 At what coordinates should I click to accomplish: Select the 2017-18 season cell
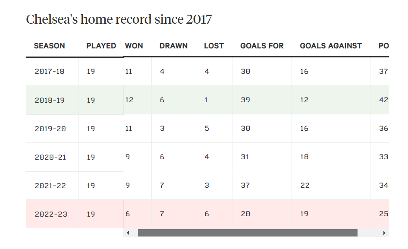click(52, 71)
